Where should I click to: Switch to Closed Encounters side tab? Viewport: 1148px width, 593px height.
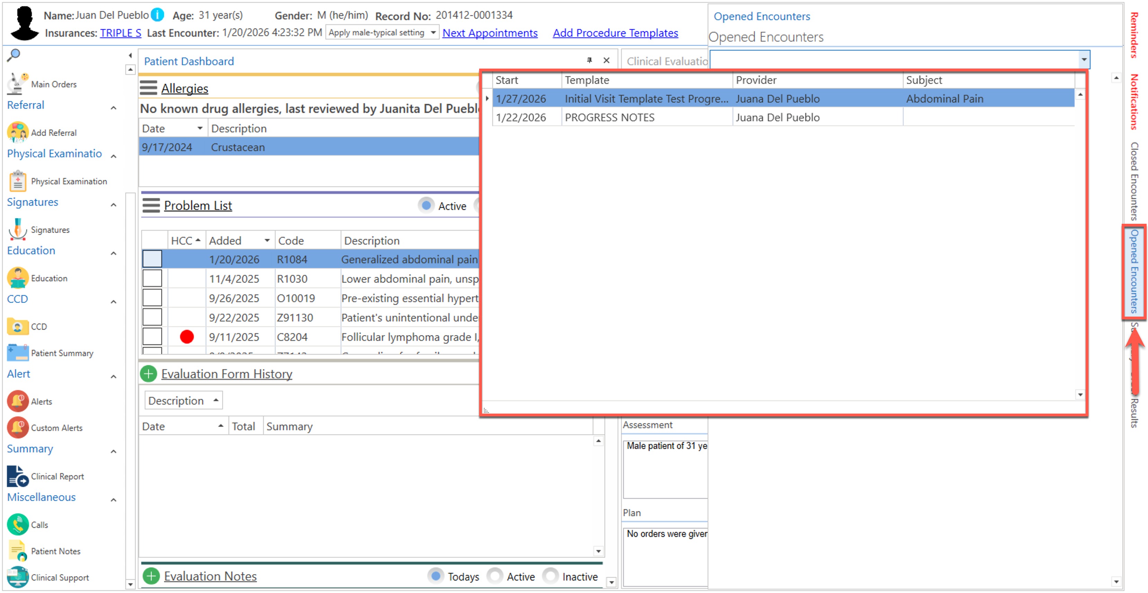(1134, 181)
